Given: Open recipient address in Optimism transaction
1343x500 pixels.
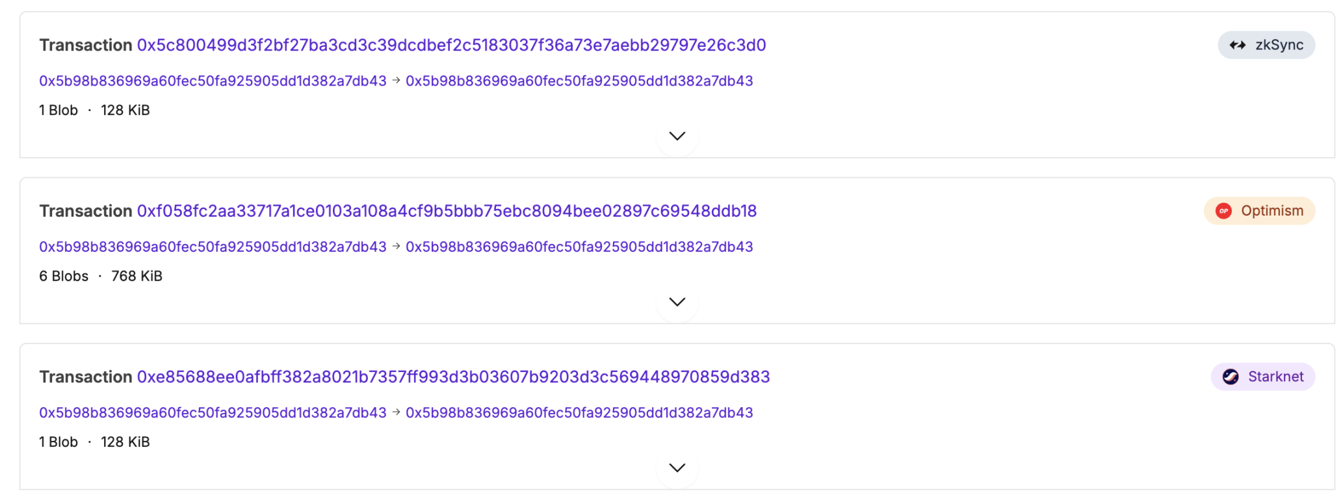Looking at the screenshot, I should (579, 247).
